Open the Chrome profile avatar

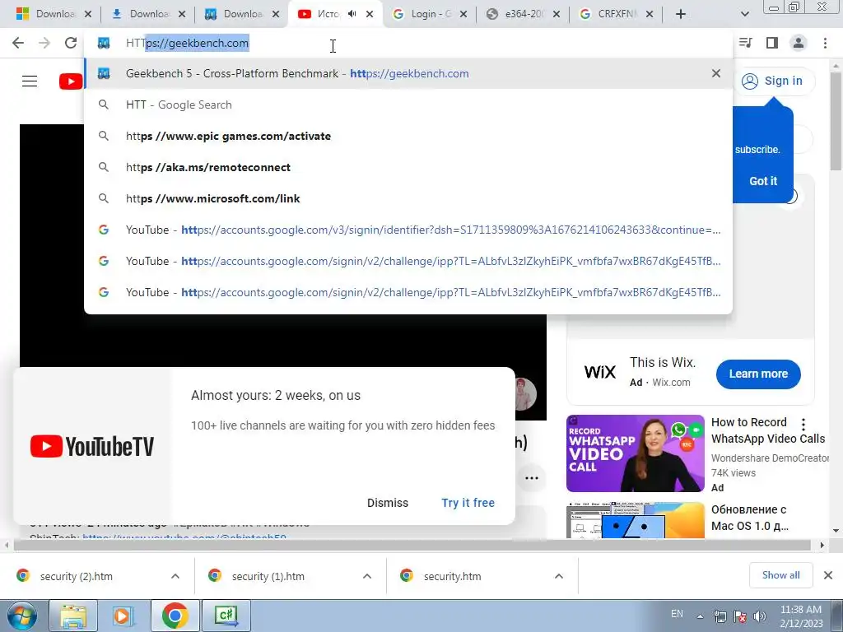point(799,43)
